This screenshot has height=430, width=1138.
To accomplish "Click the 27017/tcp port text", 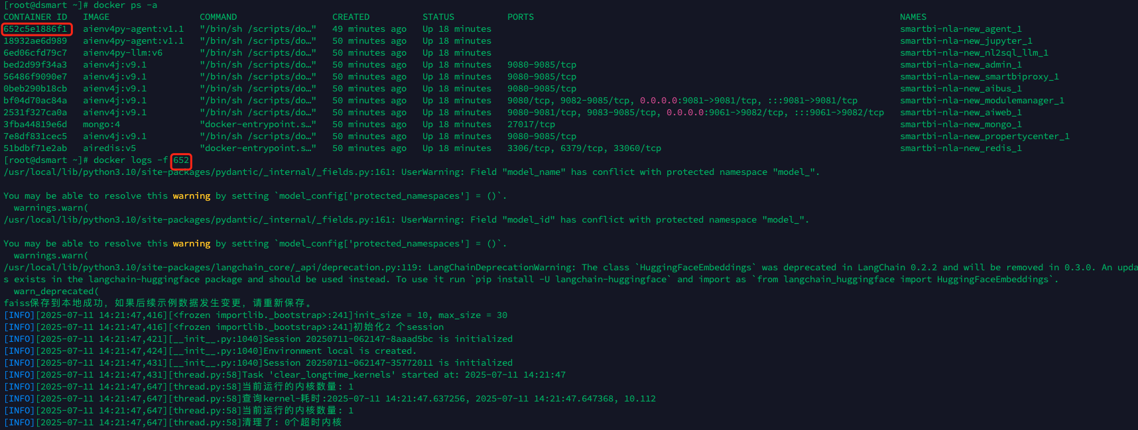I will click(531, 125).
